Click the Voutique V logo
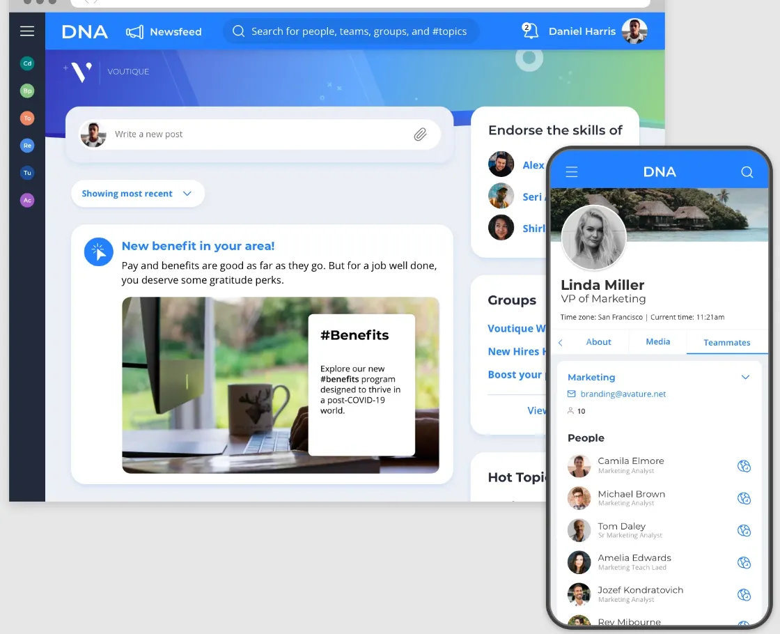 (81, 72)
